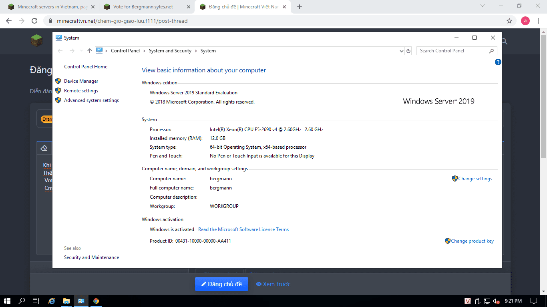Click the USB safely remove tray icon
Image resolution: width=547 pixels, height=307 pixels.
point(477,301)
